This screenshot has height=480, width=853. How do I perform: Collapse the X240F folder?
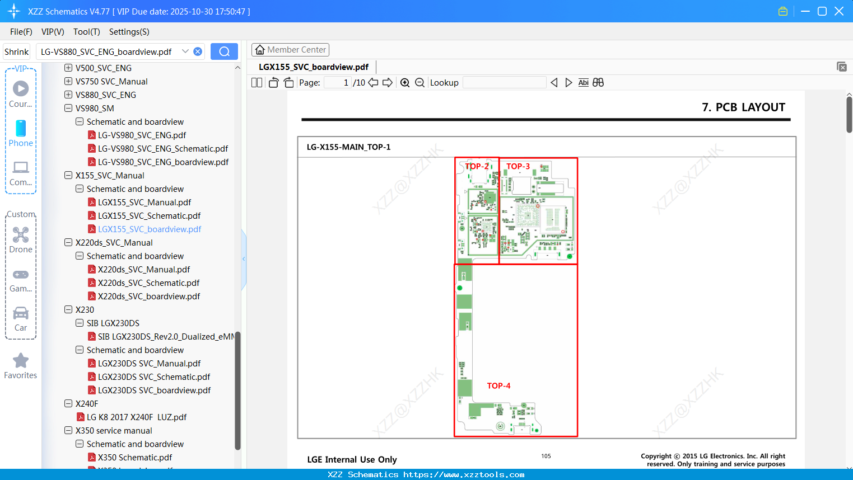(x=68, y=403)
